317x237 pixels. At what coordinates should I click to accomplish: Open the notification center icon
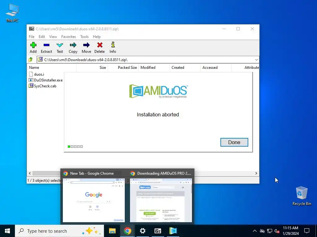click(x=307, y=231)
